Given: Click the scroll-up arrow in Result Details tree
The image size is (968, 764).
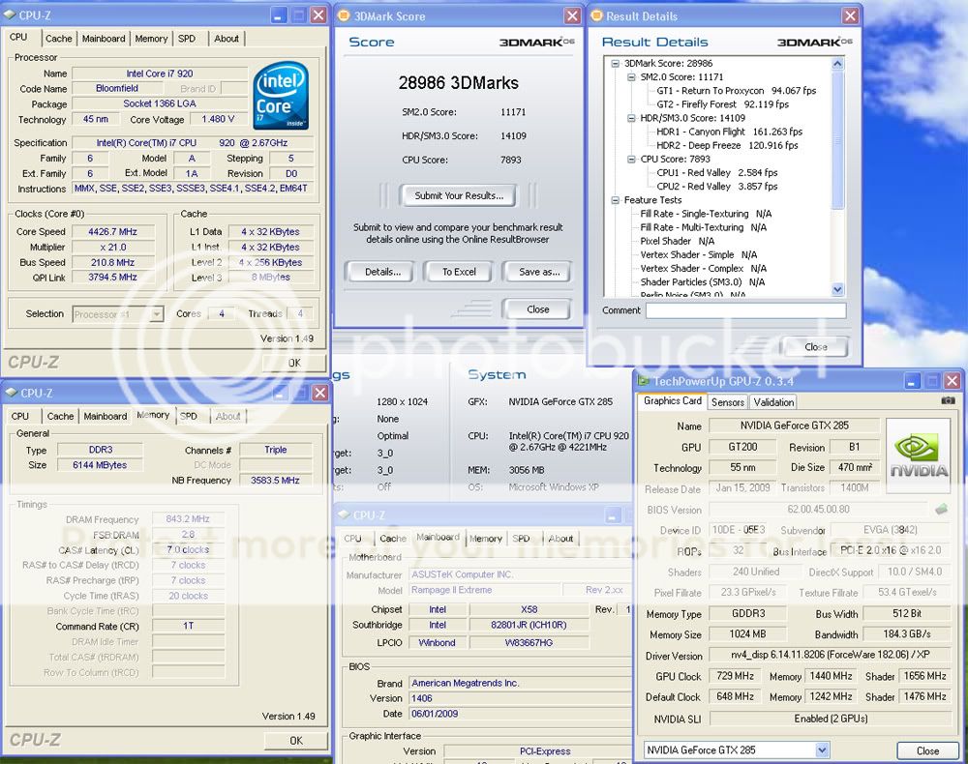Looking at the screenshot, I should click(x=837, y=63).
